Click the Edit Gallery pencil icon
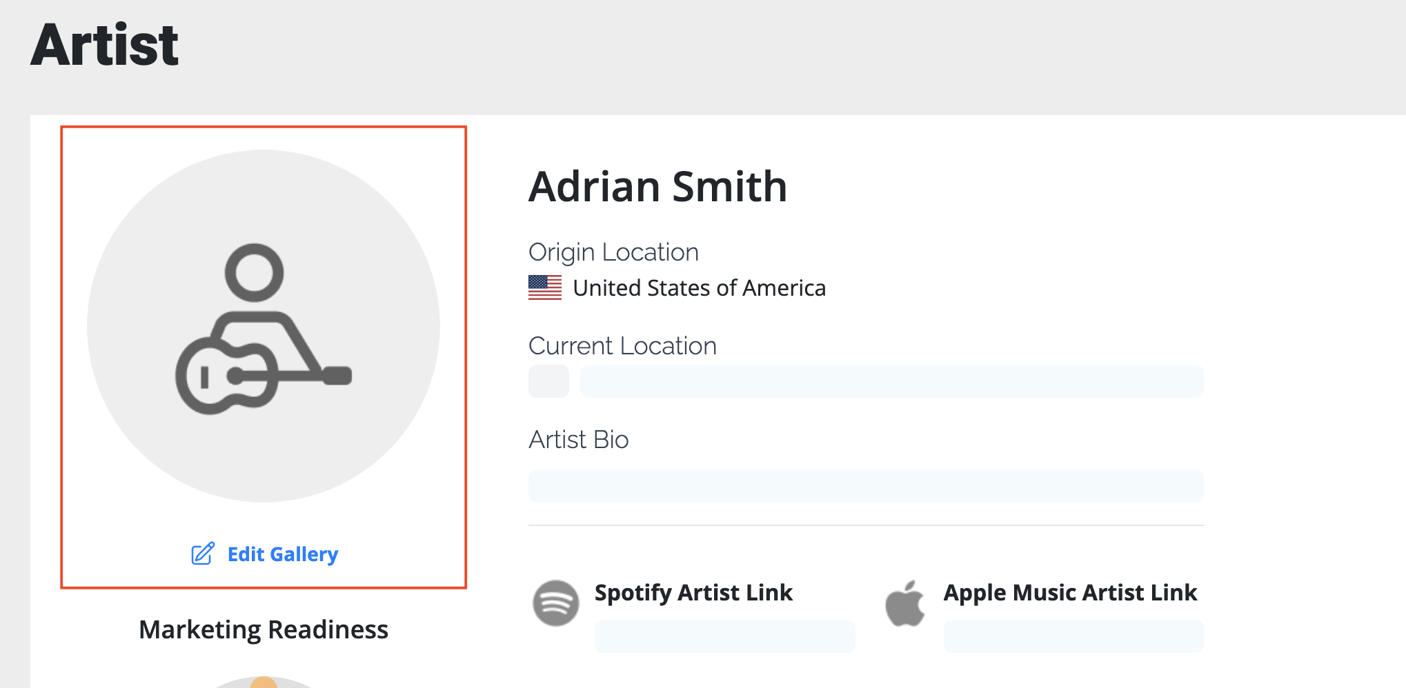Screen dimensions: 1406x688 (203, 554)
